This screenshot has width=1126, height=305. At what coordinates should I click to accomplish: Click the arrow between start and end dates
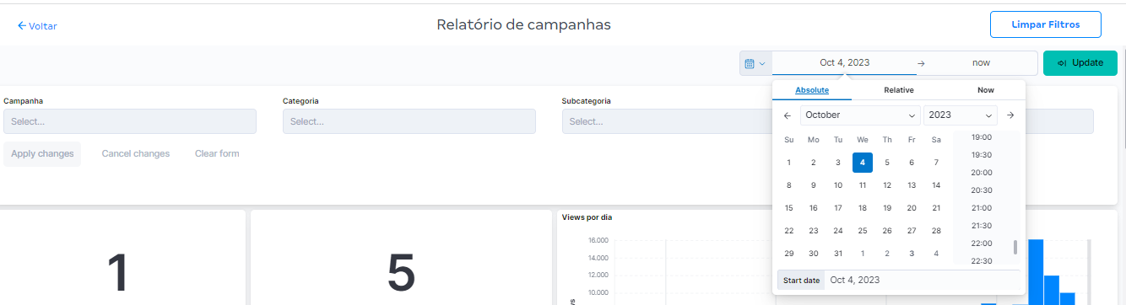(x=921, y=63)
